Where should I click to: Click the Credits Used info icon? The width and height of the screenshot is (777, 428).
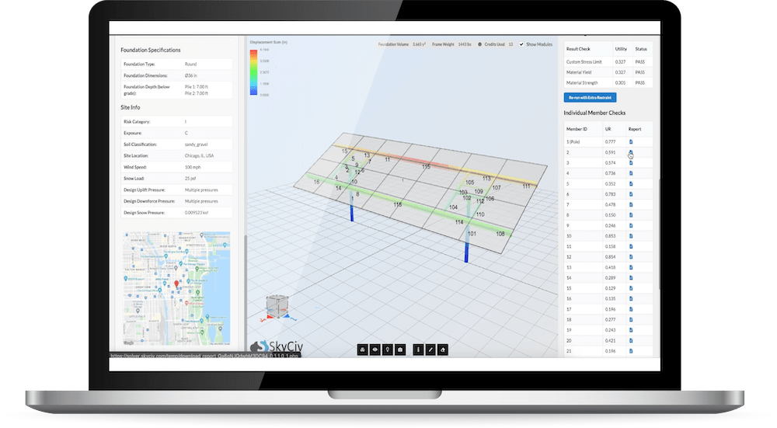480,44
